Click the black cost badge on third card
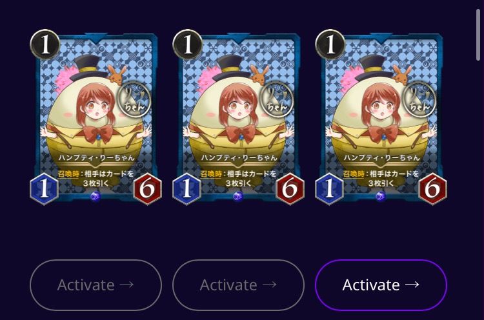Screen dimensions: 484x320 tap(330, 45)
